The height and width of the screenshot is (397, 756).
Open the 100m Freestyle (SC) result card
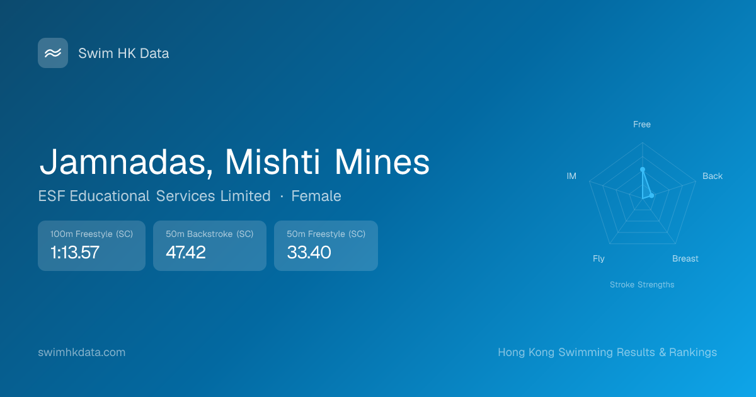(x=91, y=245)
